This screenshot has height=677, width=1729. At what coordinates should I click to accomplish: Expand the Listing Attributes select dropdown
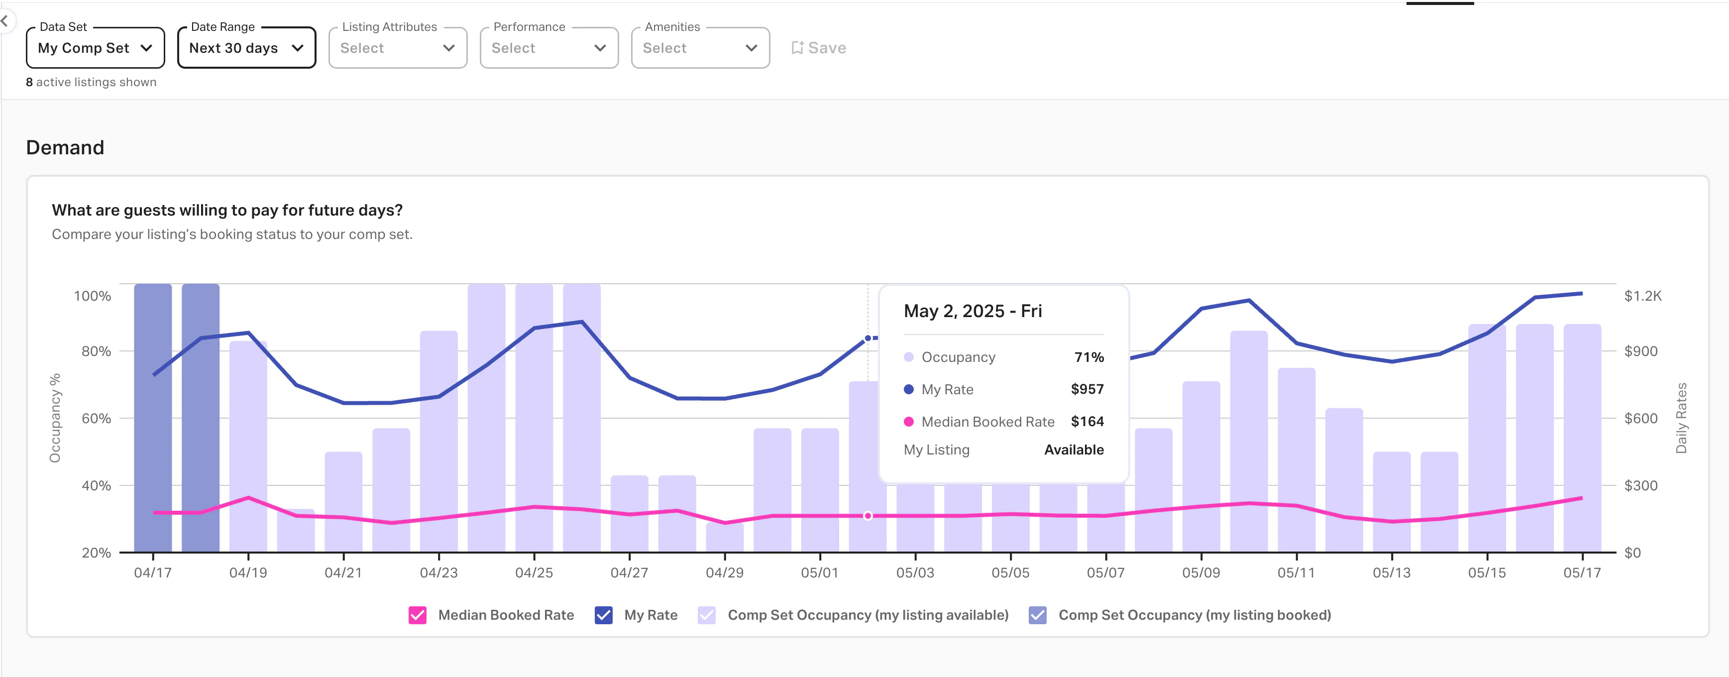398,48
